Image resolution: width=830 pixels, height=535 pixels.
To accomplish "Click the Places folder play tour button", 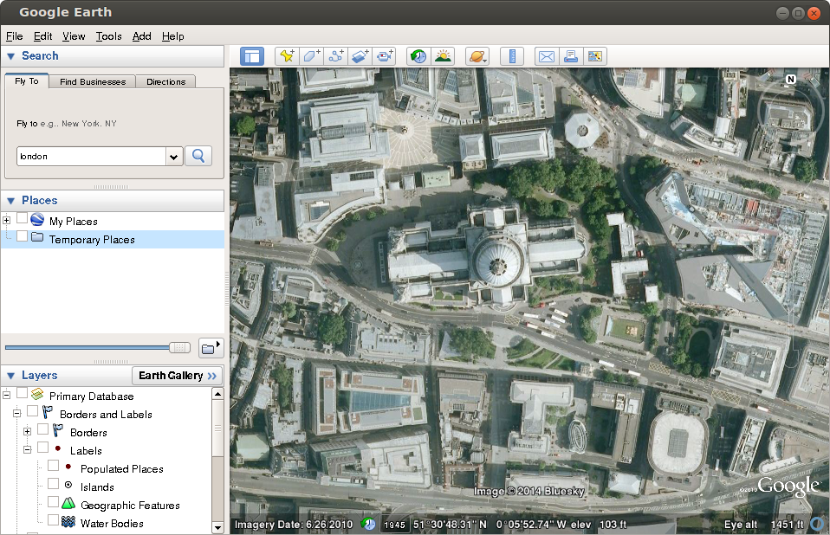I will (x=211, y=348).
